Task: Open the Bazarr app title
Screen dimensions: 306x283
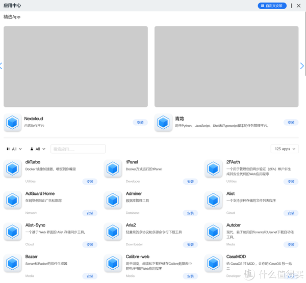Action: 32,257
